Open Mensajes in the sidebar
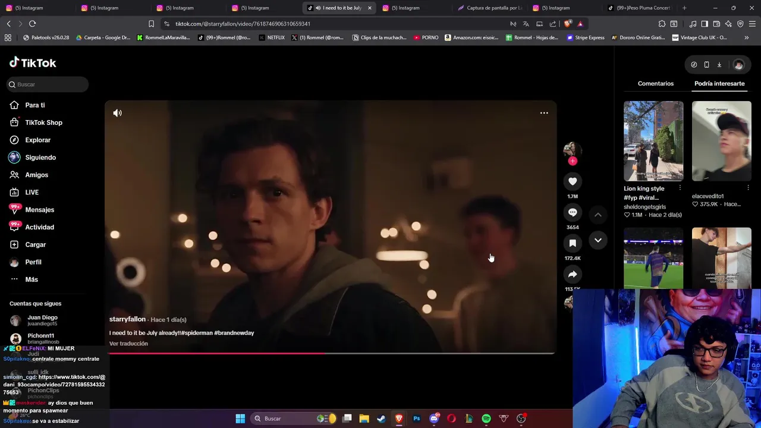 39,210
